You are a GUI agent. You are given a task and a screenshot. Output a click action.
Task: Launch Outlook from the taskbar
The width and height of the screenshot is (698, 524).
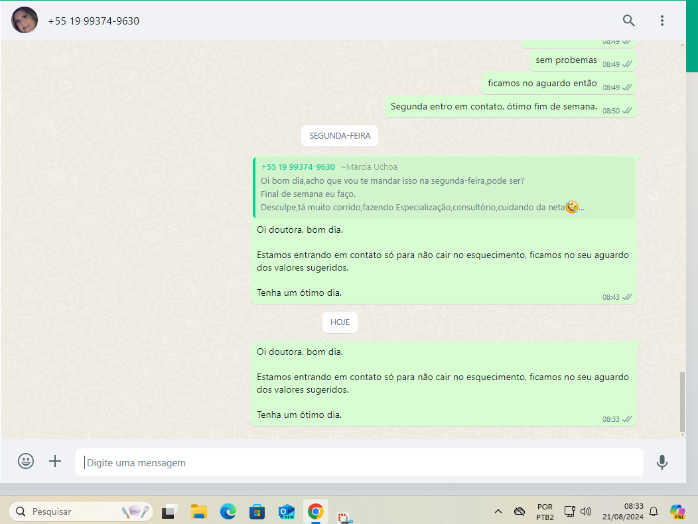[286, 511]
